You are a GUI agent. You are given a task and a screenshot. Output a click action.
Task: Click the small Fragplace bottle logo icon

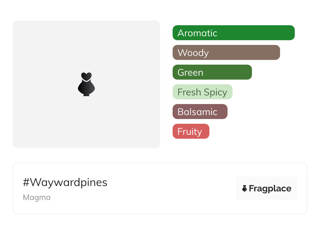pyautogui.click(x=245, y=188)
